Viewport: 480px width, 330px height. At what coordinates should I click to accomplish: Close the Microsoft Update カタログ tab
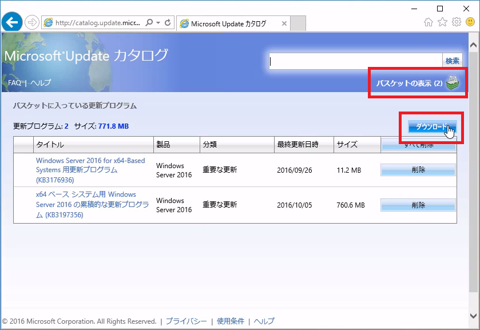click(x=284, y=23)
